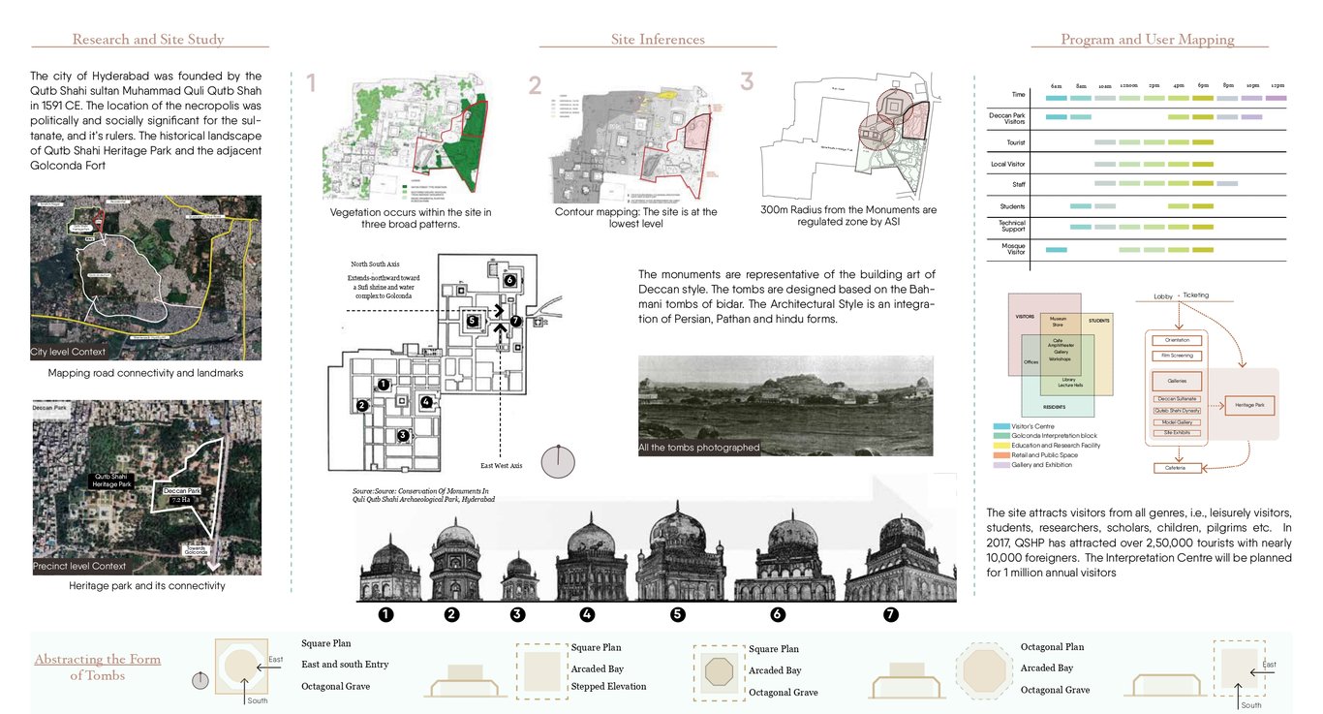Click numbered circle 4 below the tomb elevations
Screen dimensions: 1323x714
click(x=587, y=614)
